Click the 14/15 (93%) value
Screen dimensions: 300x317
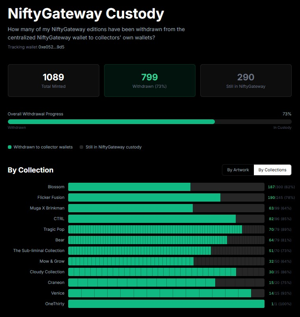point(280,293)
